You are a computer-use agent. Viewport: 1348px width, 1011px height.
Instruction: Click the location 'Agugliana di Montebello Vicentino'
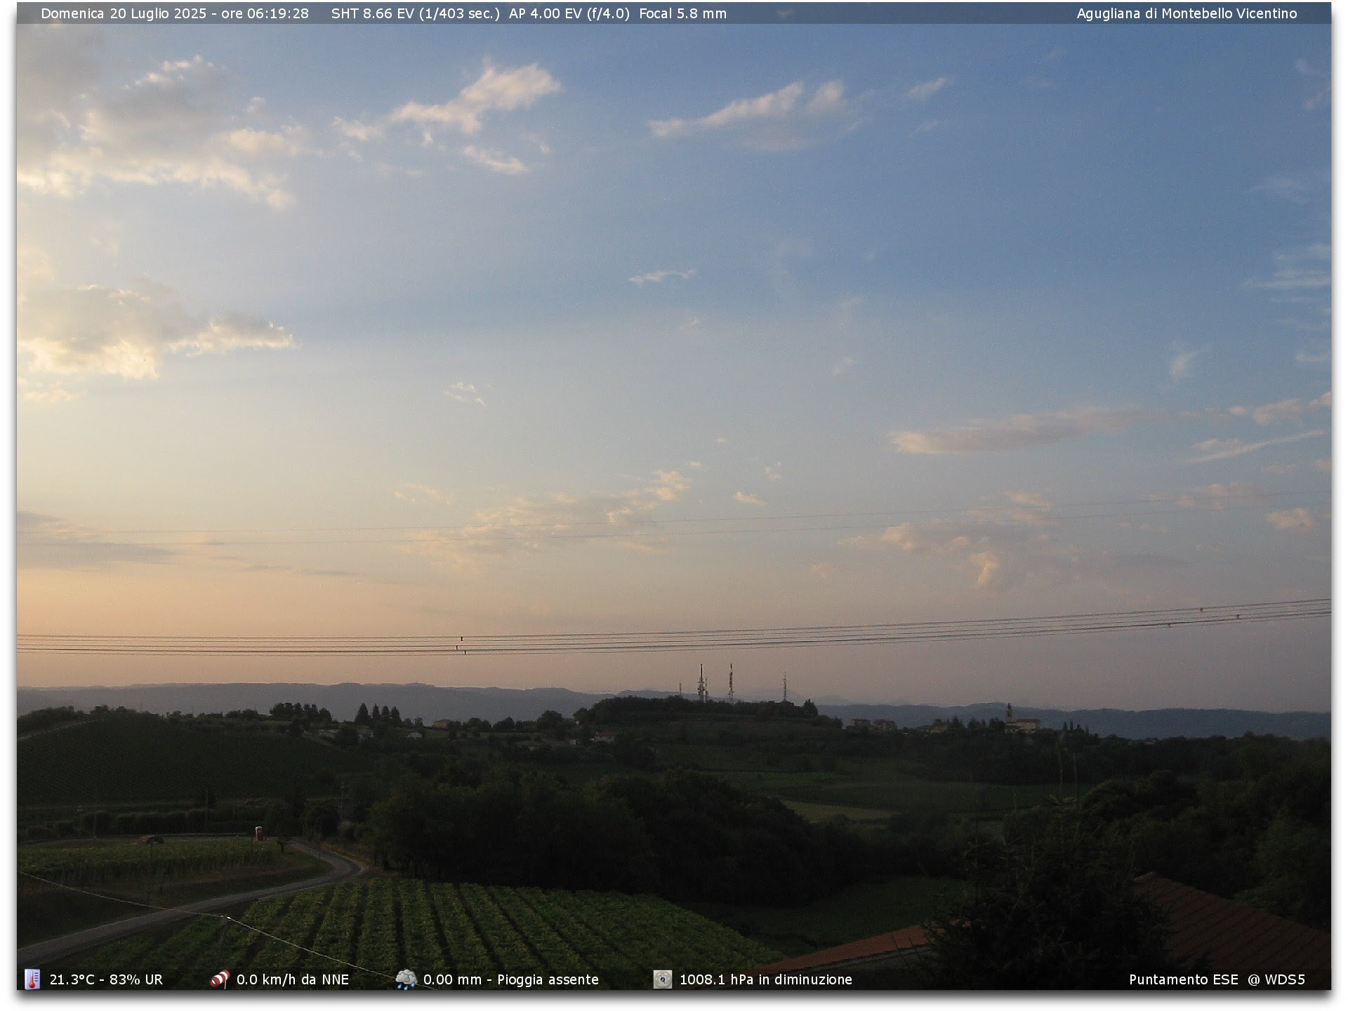click(1187, 13)
